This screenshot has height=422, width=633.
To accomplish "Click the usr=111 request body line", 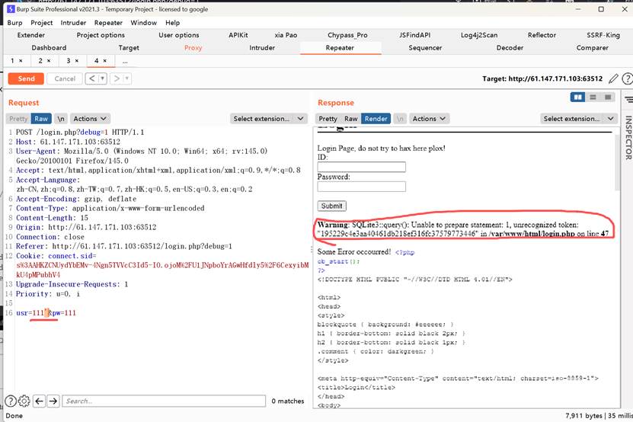I will coord(46,312).
